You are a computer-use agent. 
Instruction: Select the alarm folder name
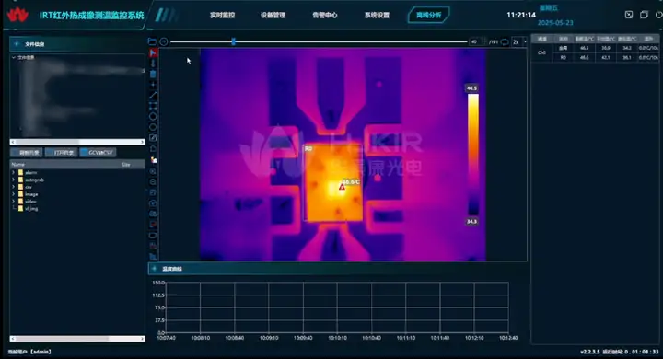click(x=31, y=172)
